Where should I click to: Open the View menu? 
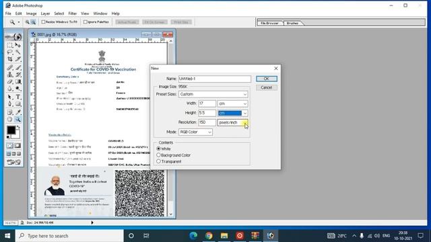pos(85,13)
